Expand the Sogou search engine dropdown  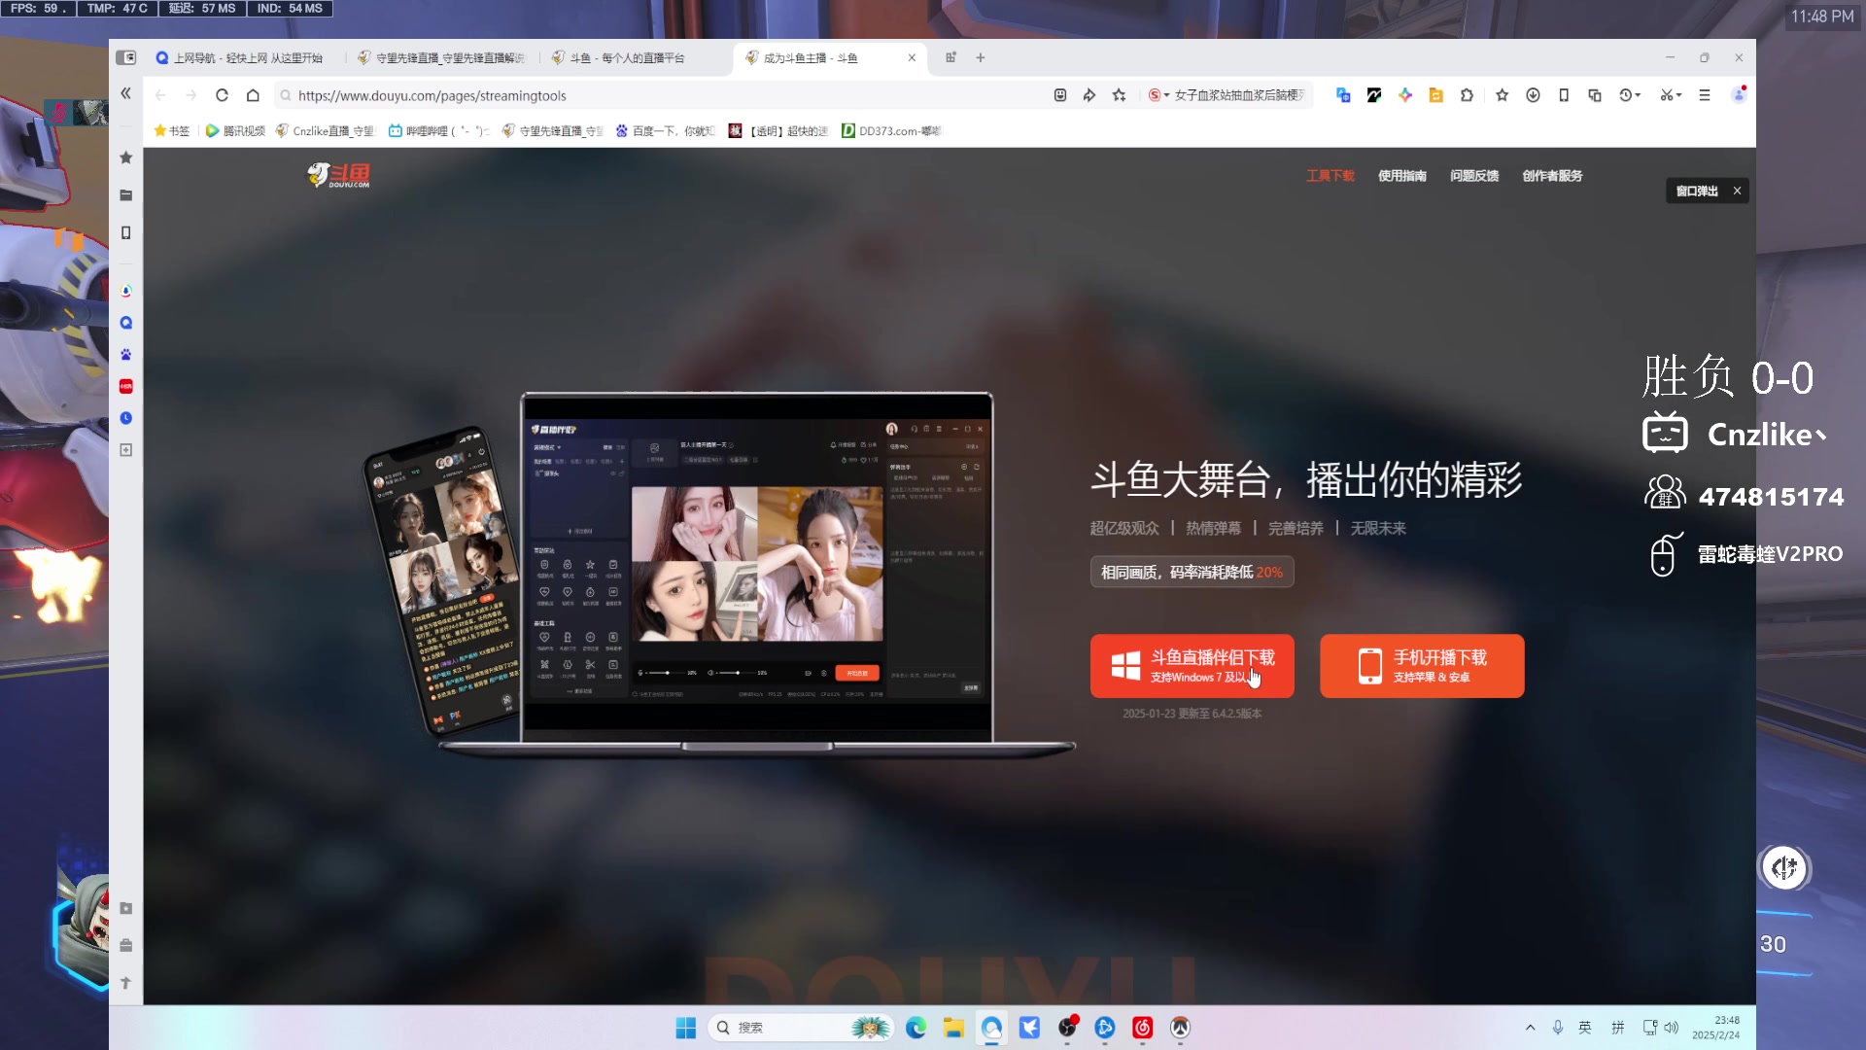1158,95
